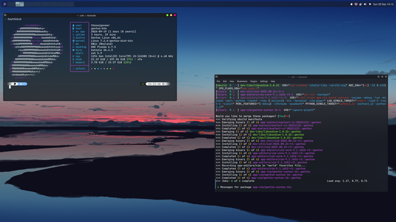Viewport: 396px width, 222px height.
Task: Click the 'host' label in fastfetch box
Action: point(79,28)
